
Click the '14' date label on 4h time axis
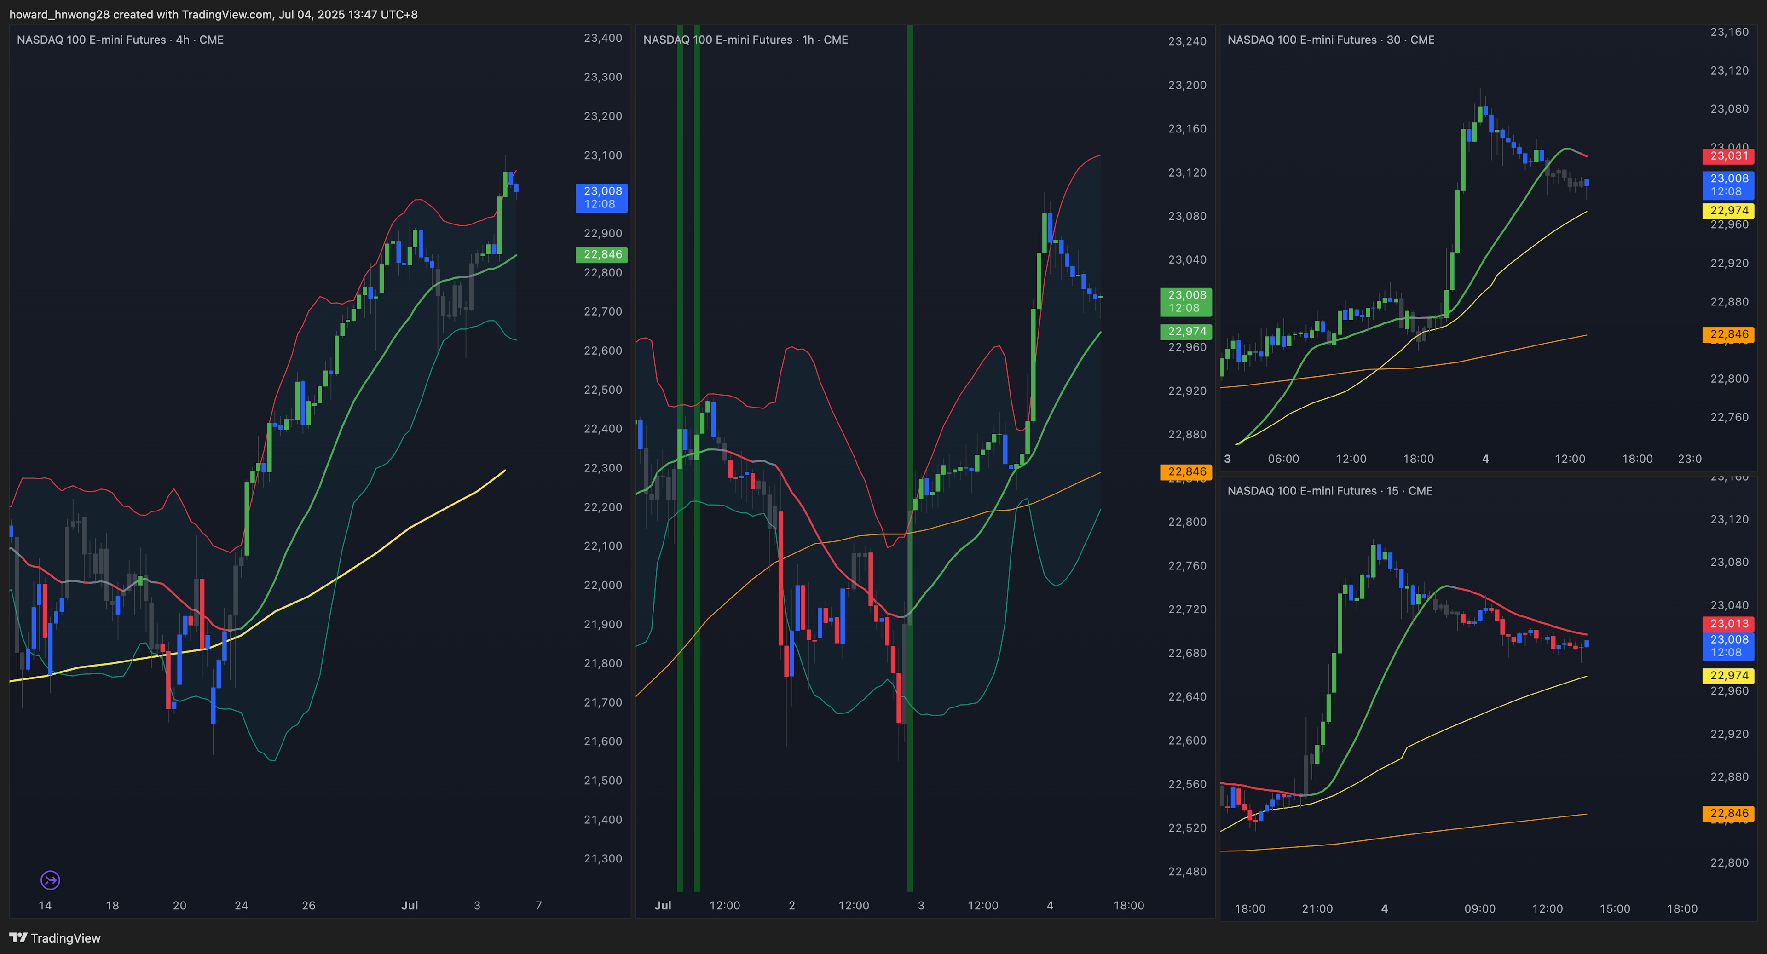click(x=45, y=905)
